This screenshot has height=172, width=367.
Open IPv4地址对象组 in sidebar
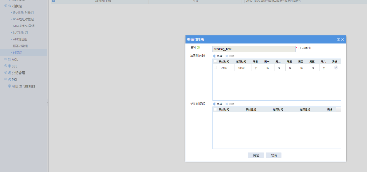pos(23,13)
